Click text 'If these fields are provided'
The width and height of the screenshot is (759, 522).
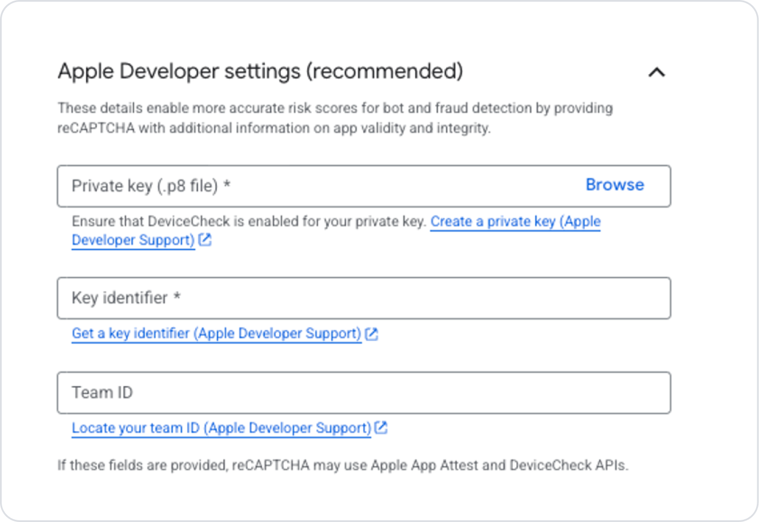(142, 465)
